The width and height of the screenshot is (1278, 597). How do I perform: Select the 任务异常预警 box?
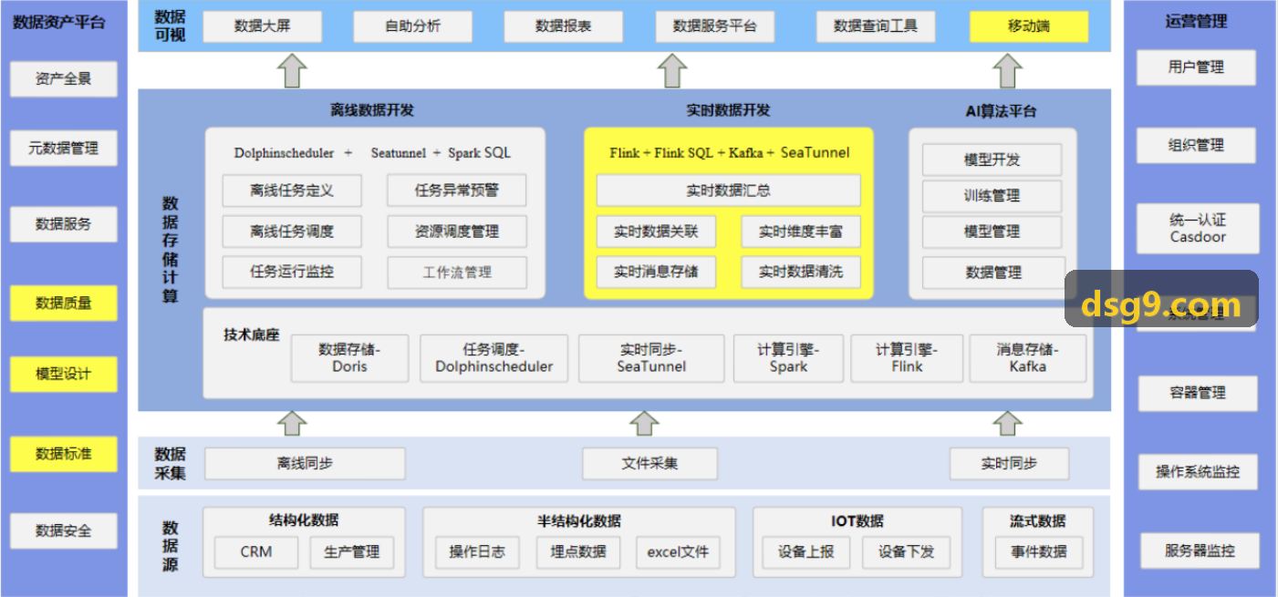457,190
